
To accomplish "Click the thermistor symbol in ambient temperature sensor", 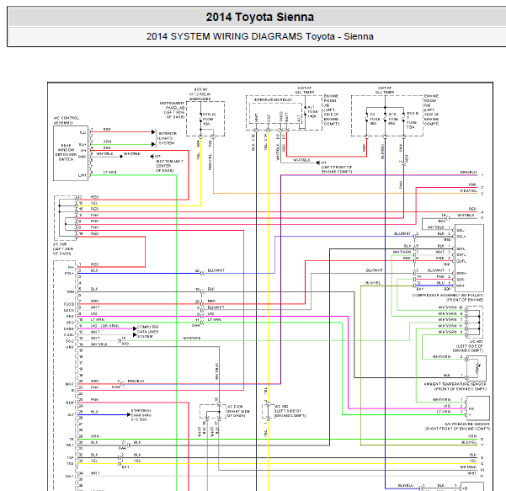I will pos(477,368).
